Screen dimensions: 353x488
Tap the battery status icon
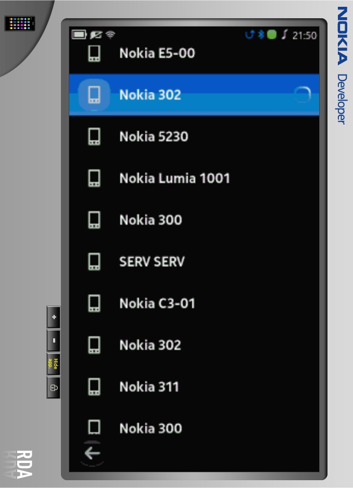79,35
